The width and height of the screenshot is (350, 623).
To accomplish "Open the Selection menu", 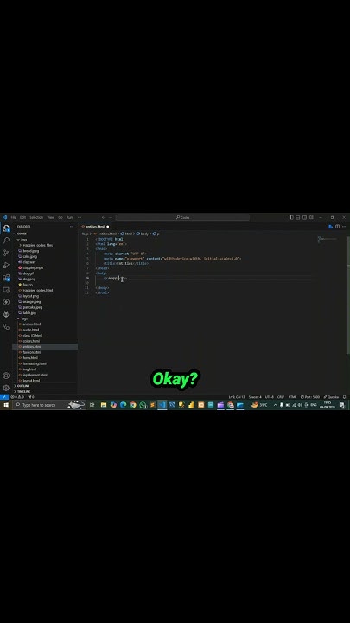I will [x=36, y=217].
